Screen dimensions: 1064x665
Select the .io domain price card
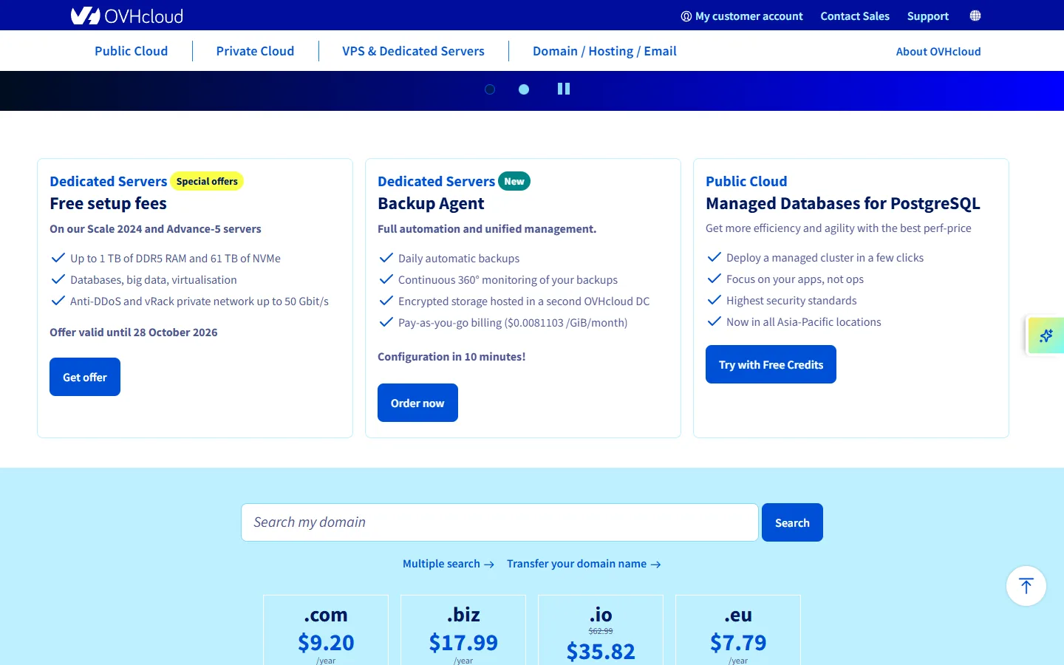coord(601,630)
